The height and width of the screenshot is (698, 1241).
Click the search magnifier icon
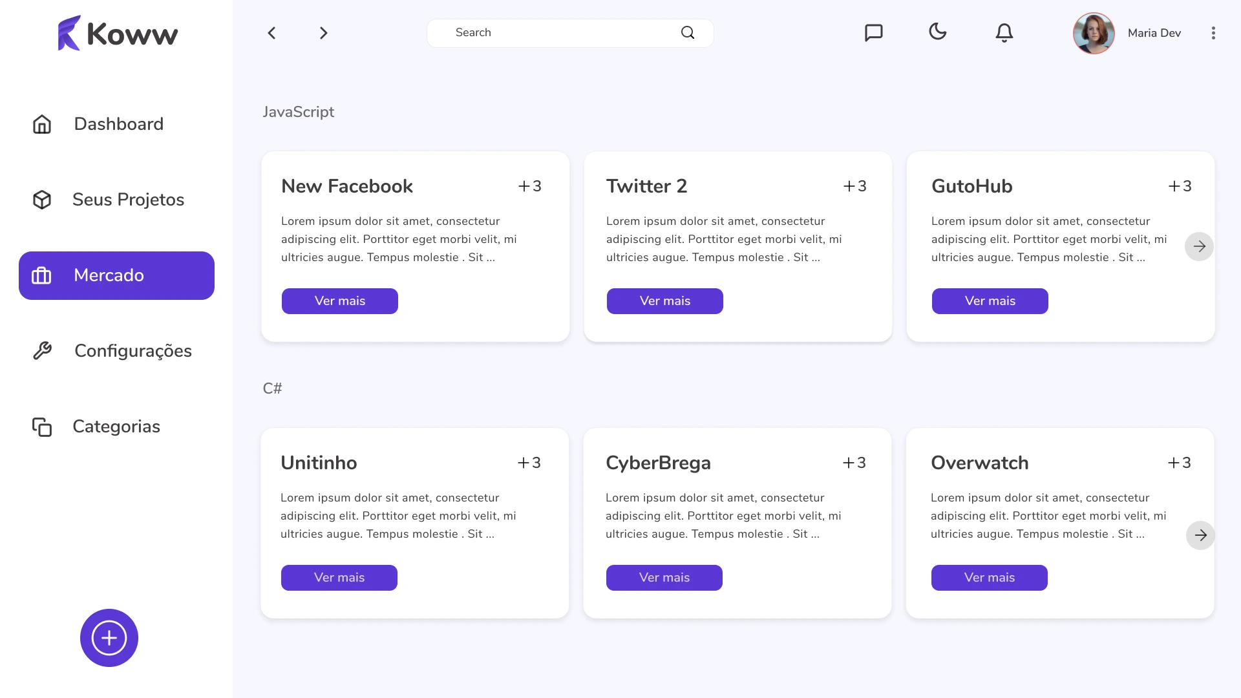coord(688,33)
